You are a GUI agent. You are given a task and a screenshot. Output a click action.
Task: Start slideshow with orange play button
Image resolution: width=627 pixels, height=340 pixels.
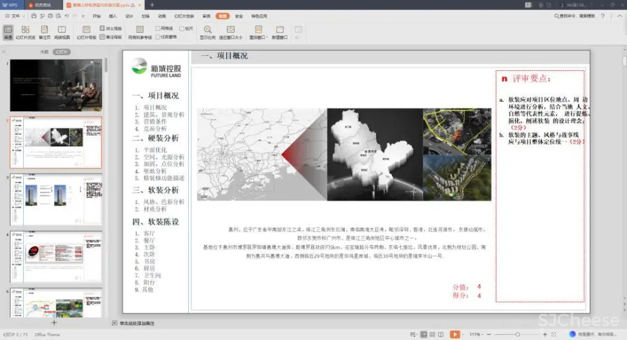coord(455,334)
